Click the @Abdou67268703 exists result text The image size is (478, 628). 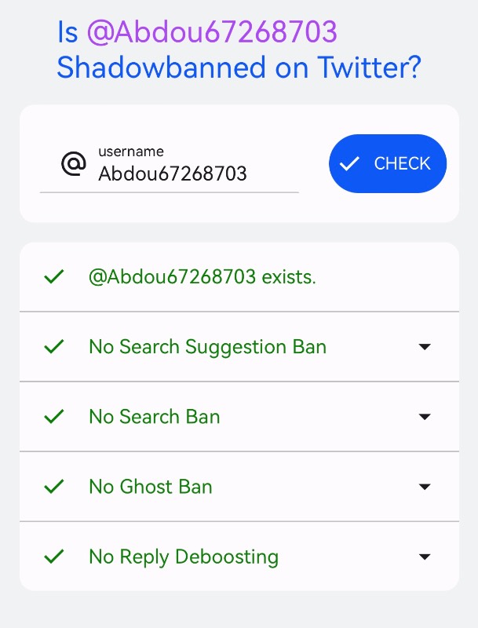point(203,277)
